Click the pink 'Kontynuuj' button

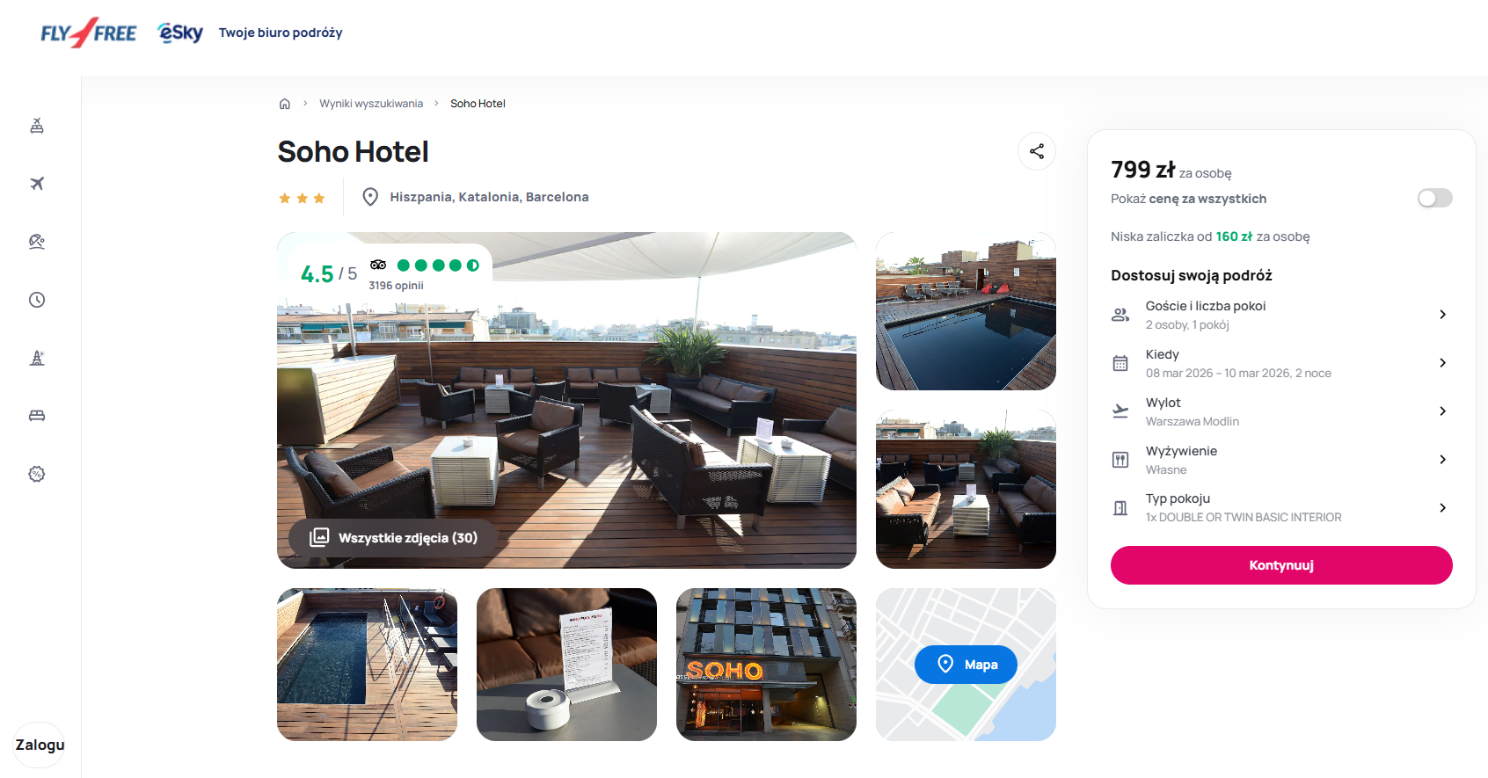point(1281,565)
